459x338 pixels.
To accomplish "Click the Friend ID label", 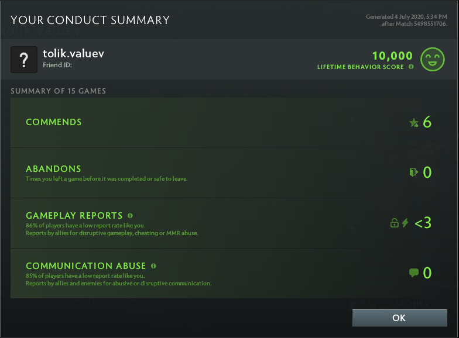I will click(57, 65).
